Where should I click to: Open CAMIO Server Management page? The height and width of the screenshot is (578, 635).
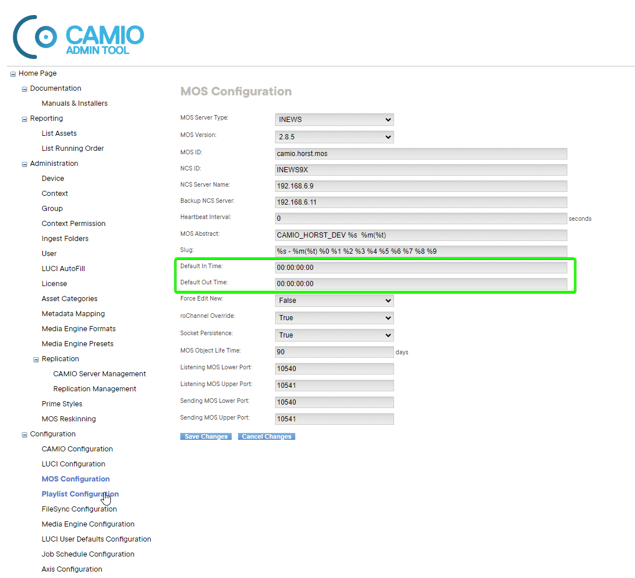[99, 373]
